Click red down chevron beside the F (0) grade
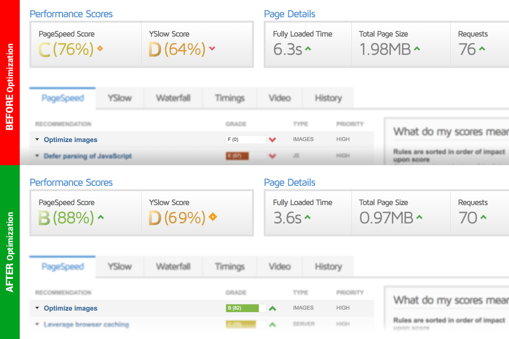Image resolution: width=509 pixels, height=339 pixels. [272, 140]
